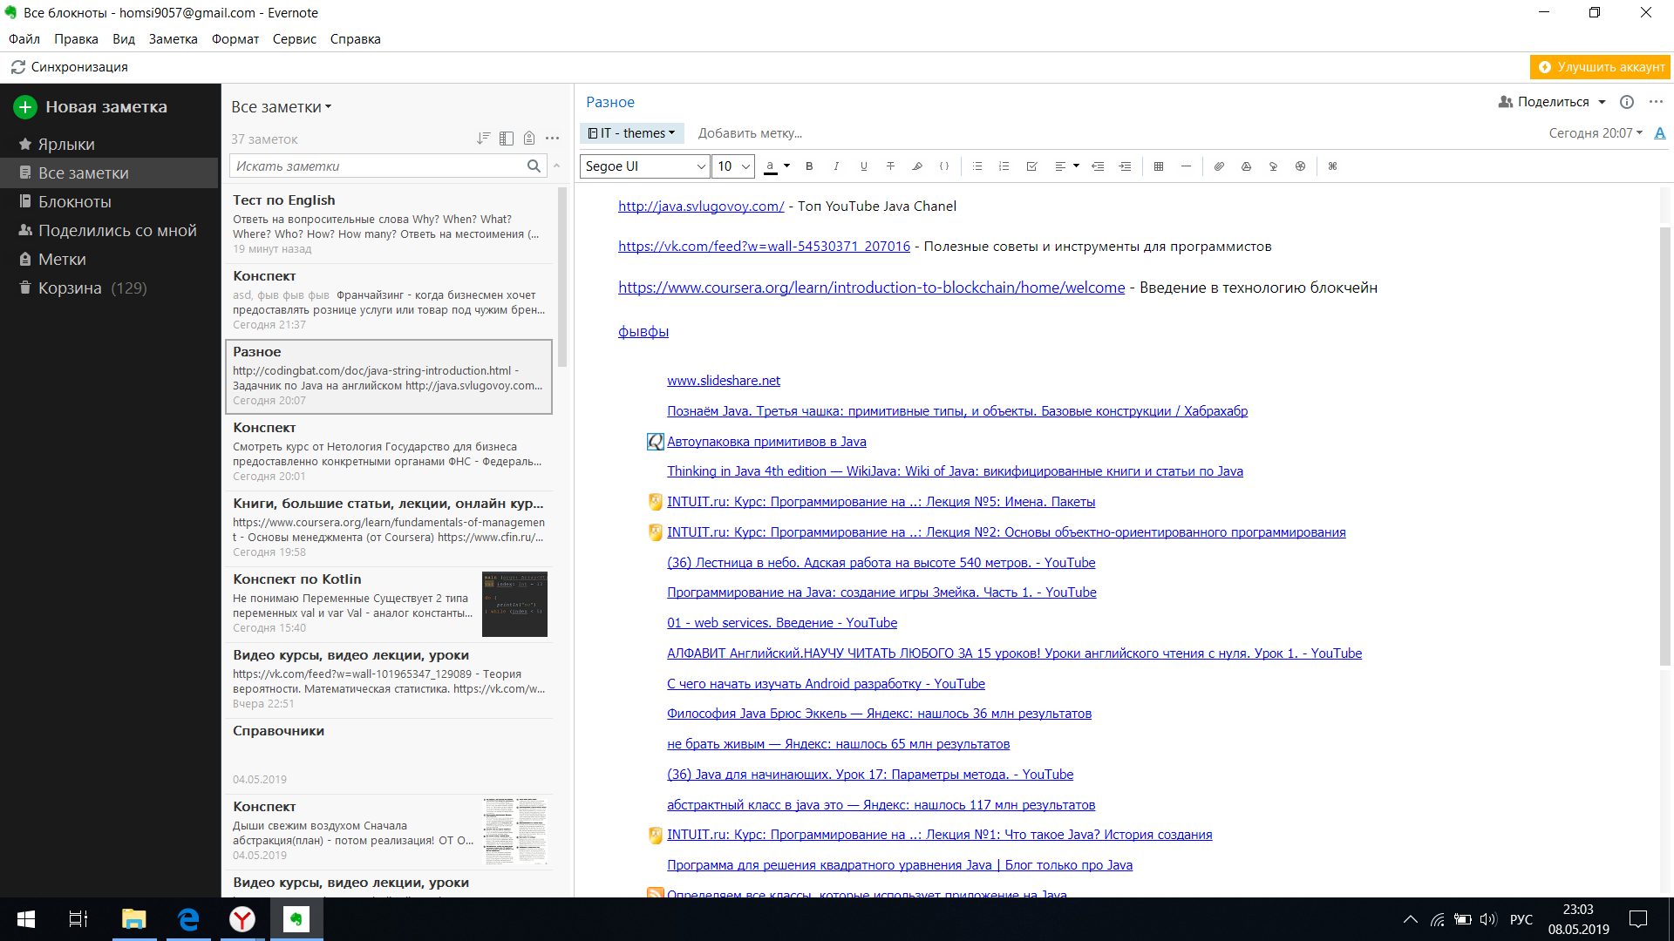Open the Заметка menu
This screenshot has width=1674, height=941.
click(173, 39)
